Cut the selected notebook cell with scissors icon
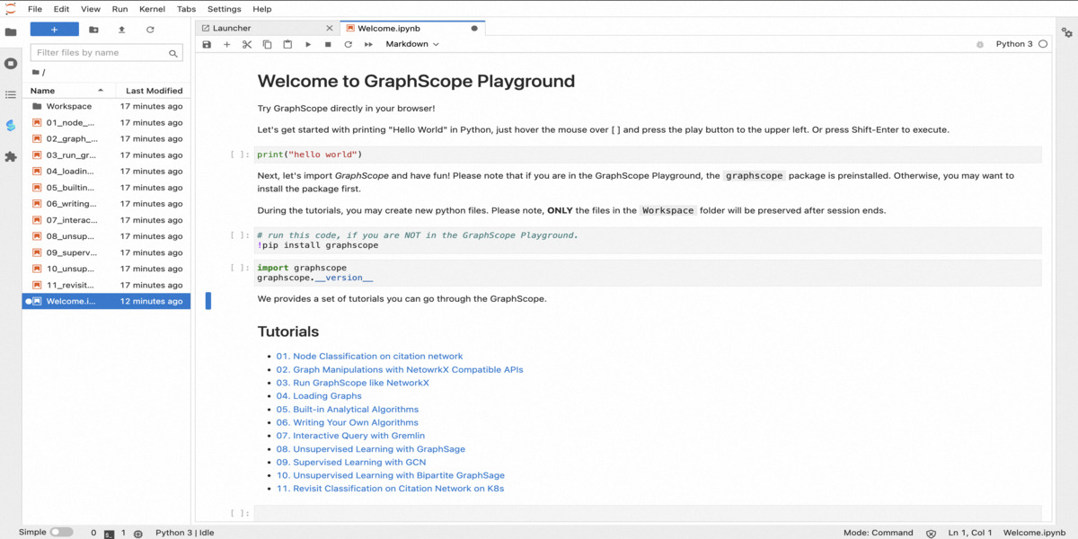1078x539 pixels. [247, 43]
